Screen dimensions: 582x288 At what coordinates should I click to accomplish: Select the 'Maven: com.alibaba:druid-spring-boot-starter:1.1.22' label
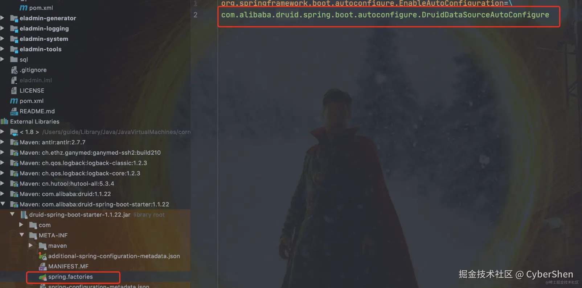pos(94,204)
